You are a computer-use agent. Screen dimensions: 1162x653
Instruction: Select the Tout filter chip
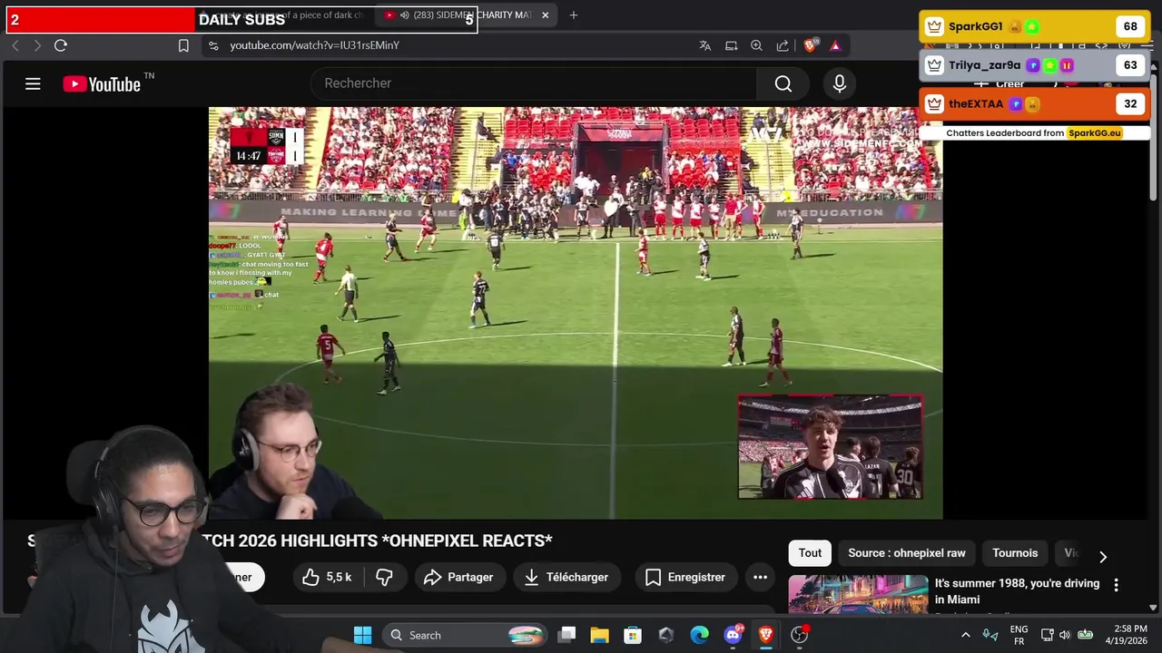point(810,552)
